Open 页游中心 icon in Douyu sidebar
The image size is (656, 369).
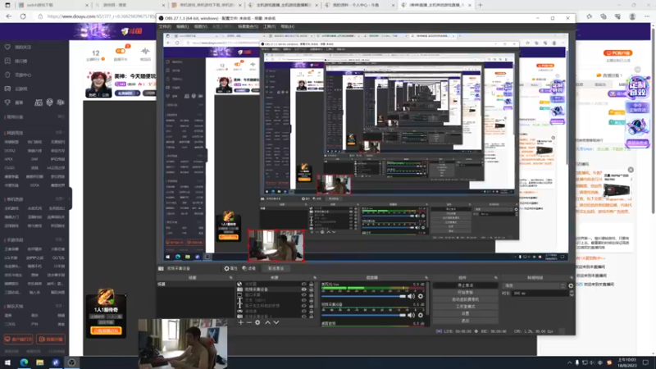coord(7,75)
